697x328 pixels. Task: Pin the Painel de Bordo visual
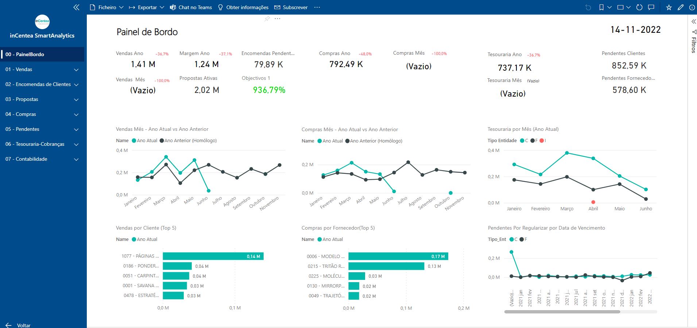[x=267, y=19]
